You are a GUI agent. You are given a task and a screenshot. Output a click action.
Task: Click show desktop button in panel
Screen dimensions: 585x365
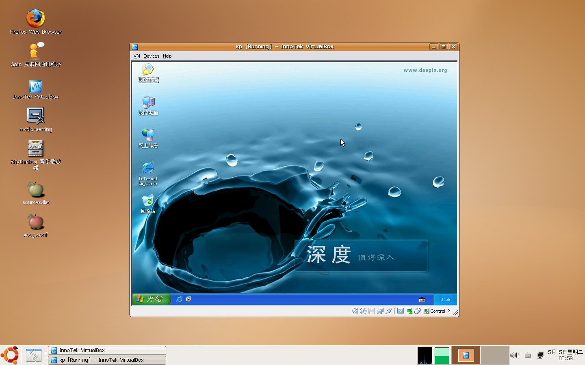tap(34, 355)
